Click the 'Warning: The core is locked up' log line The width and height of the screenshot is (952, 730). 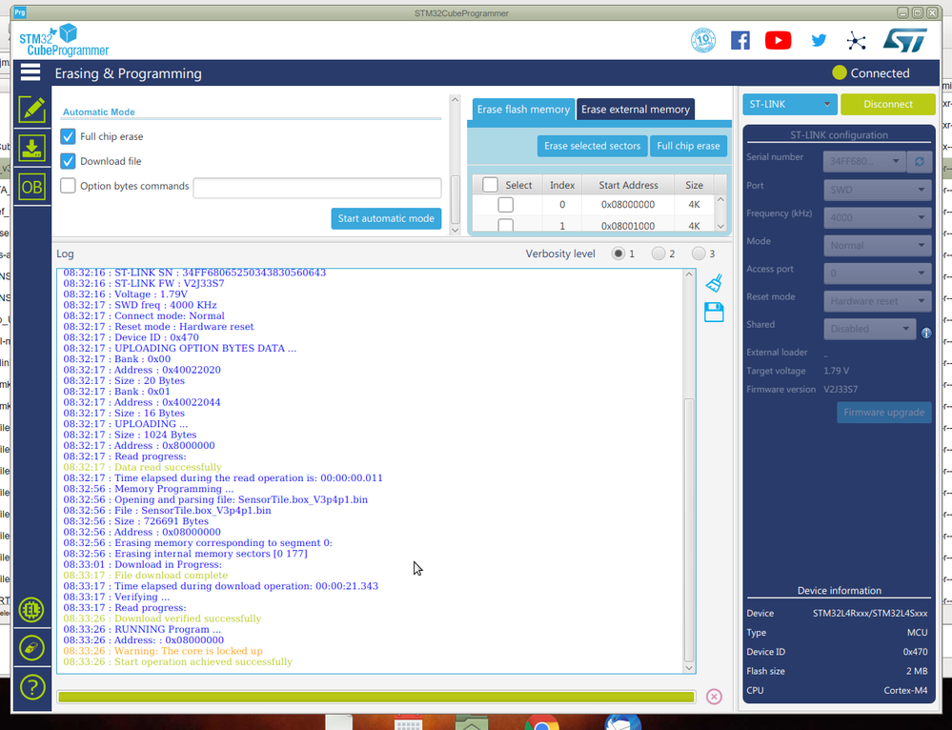click(163, 651)
